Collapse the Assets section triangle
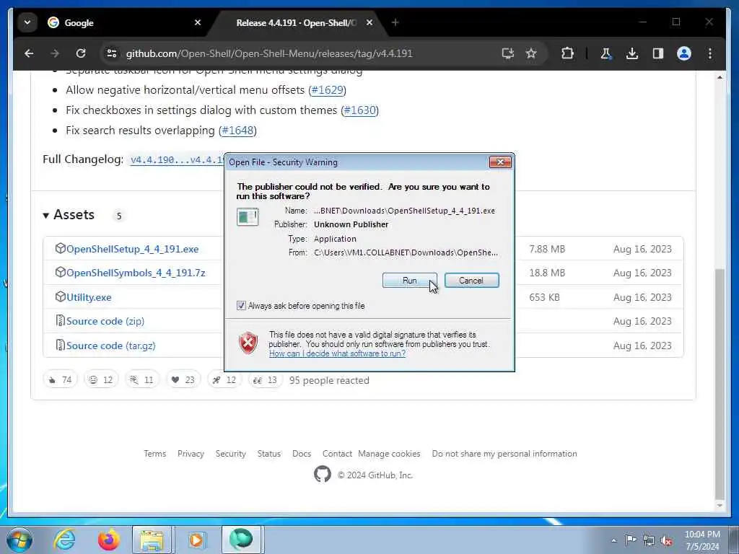Viewport: 739px width, 554px height. (46, 216)
